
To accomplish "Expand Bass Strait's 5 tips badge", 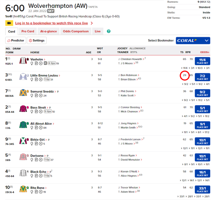I will point(48,111).
